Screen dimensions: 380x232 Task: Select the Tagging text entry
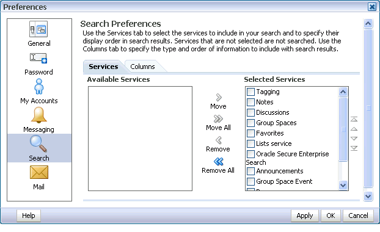click(268, 92)
